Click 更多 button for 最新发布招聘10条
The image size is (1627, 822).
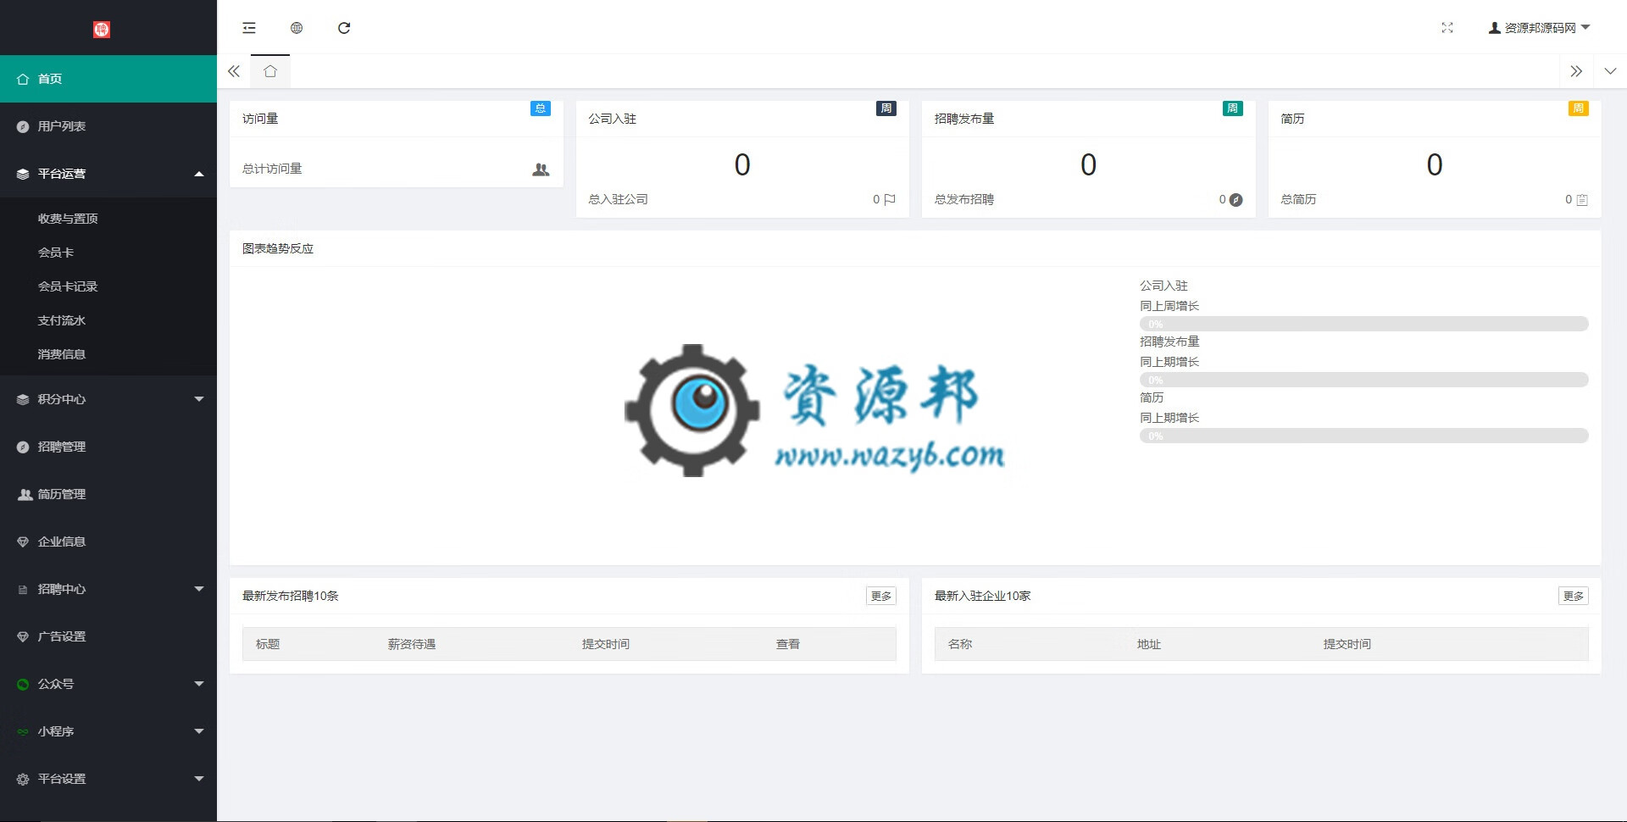[x=880, y=596]
